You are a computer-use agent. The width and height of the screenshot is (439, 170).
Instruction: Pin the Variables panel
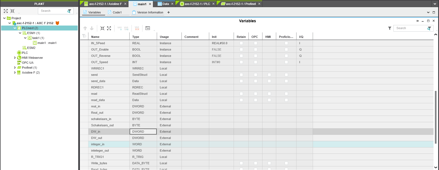pos(418,21)
